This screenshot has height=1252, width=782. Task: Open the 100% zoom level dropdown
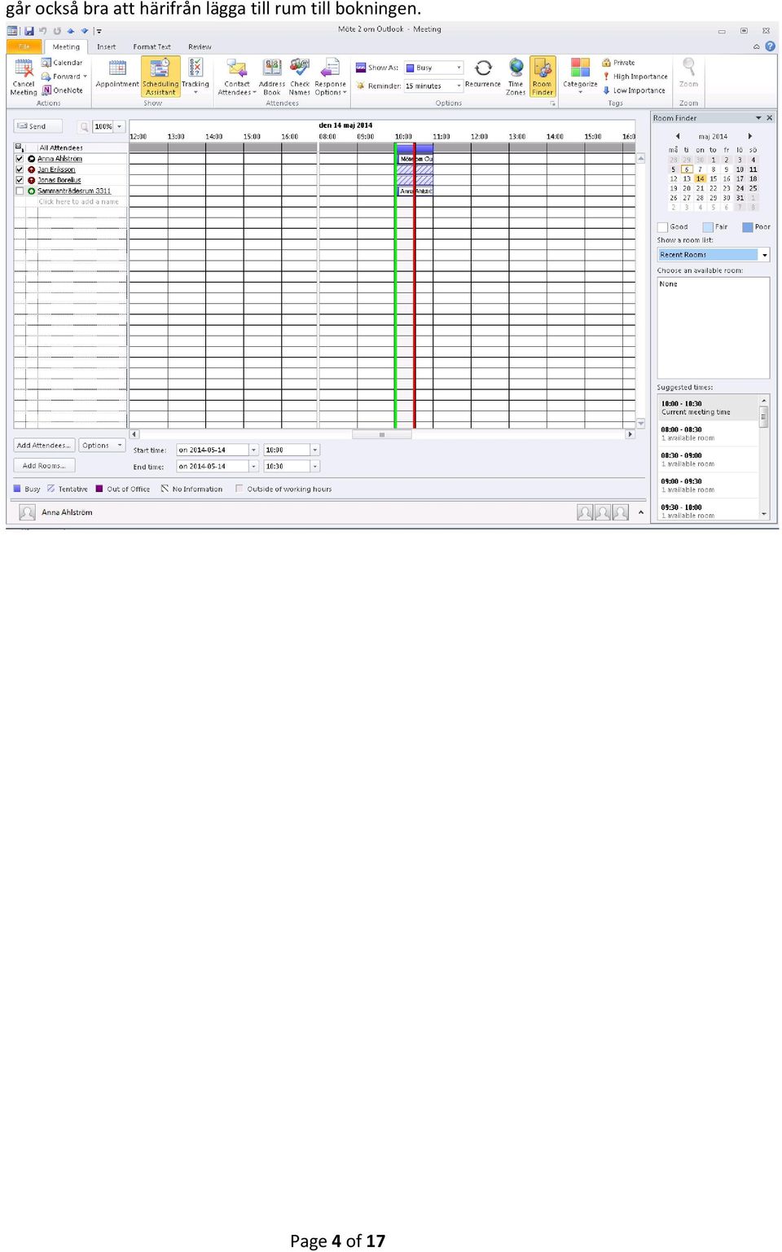point(120,126)
